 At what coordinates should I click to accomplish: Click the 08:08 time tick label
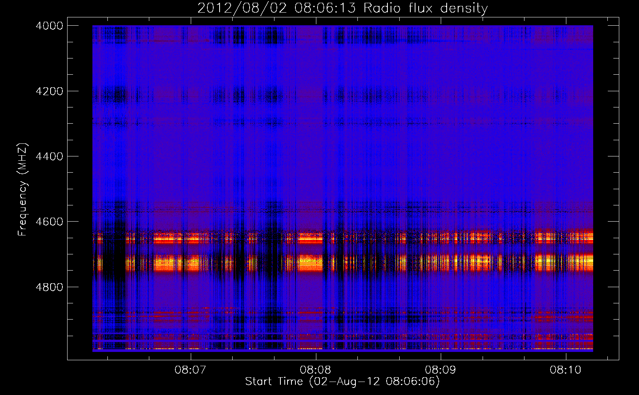point(316,370)
